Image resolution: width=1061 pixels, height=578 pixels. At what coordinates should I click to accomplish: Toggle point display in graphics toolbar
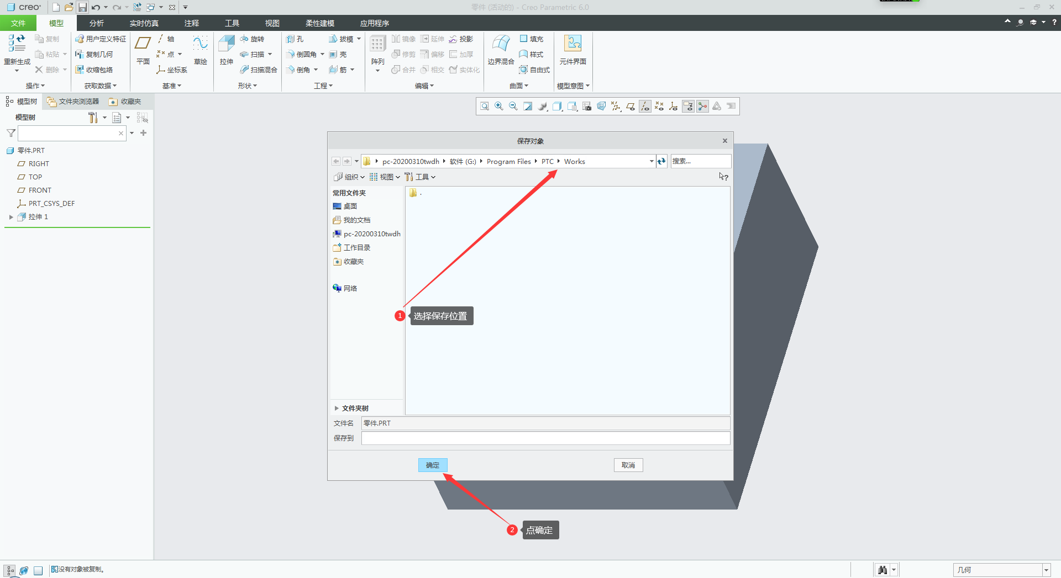tap(659, 107)
